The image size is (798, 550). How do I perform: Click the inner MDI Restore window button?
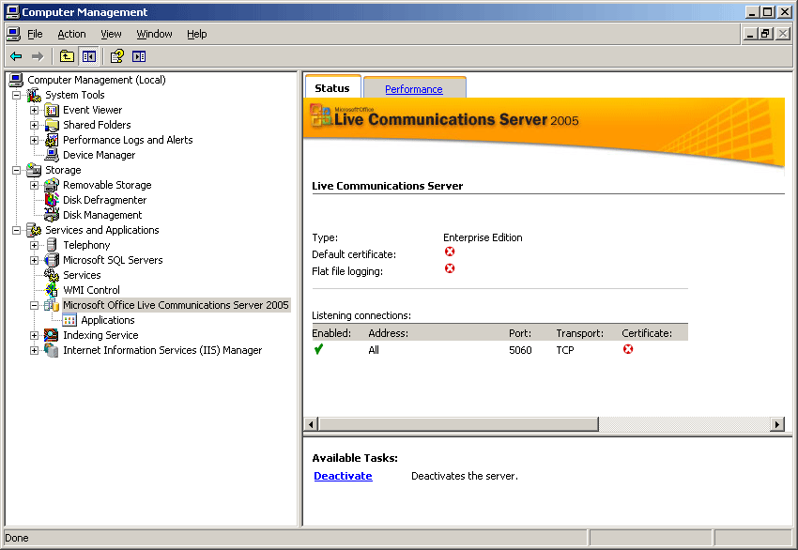766,34
